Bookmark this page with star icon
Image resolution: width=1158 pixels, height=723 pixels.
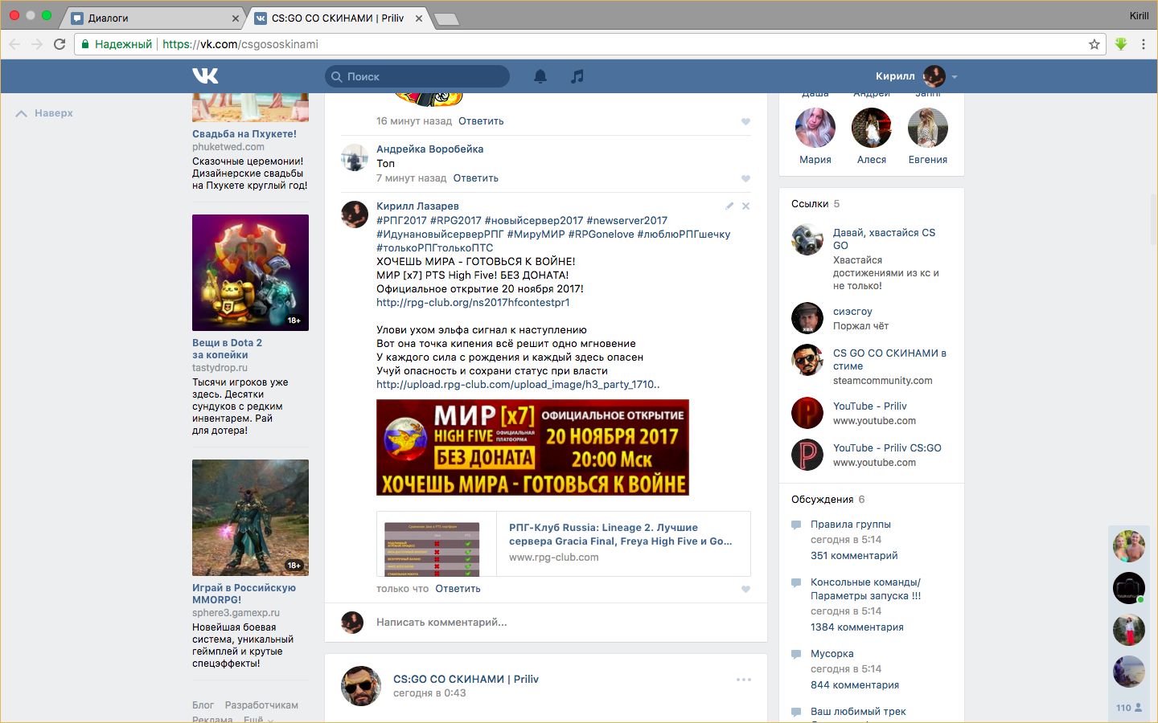coord(1094,44)
